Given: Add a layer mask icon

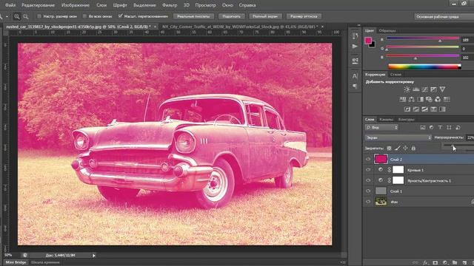Looking at the screenshot, I should 435,263.
